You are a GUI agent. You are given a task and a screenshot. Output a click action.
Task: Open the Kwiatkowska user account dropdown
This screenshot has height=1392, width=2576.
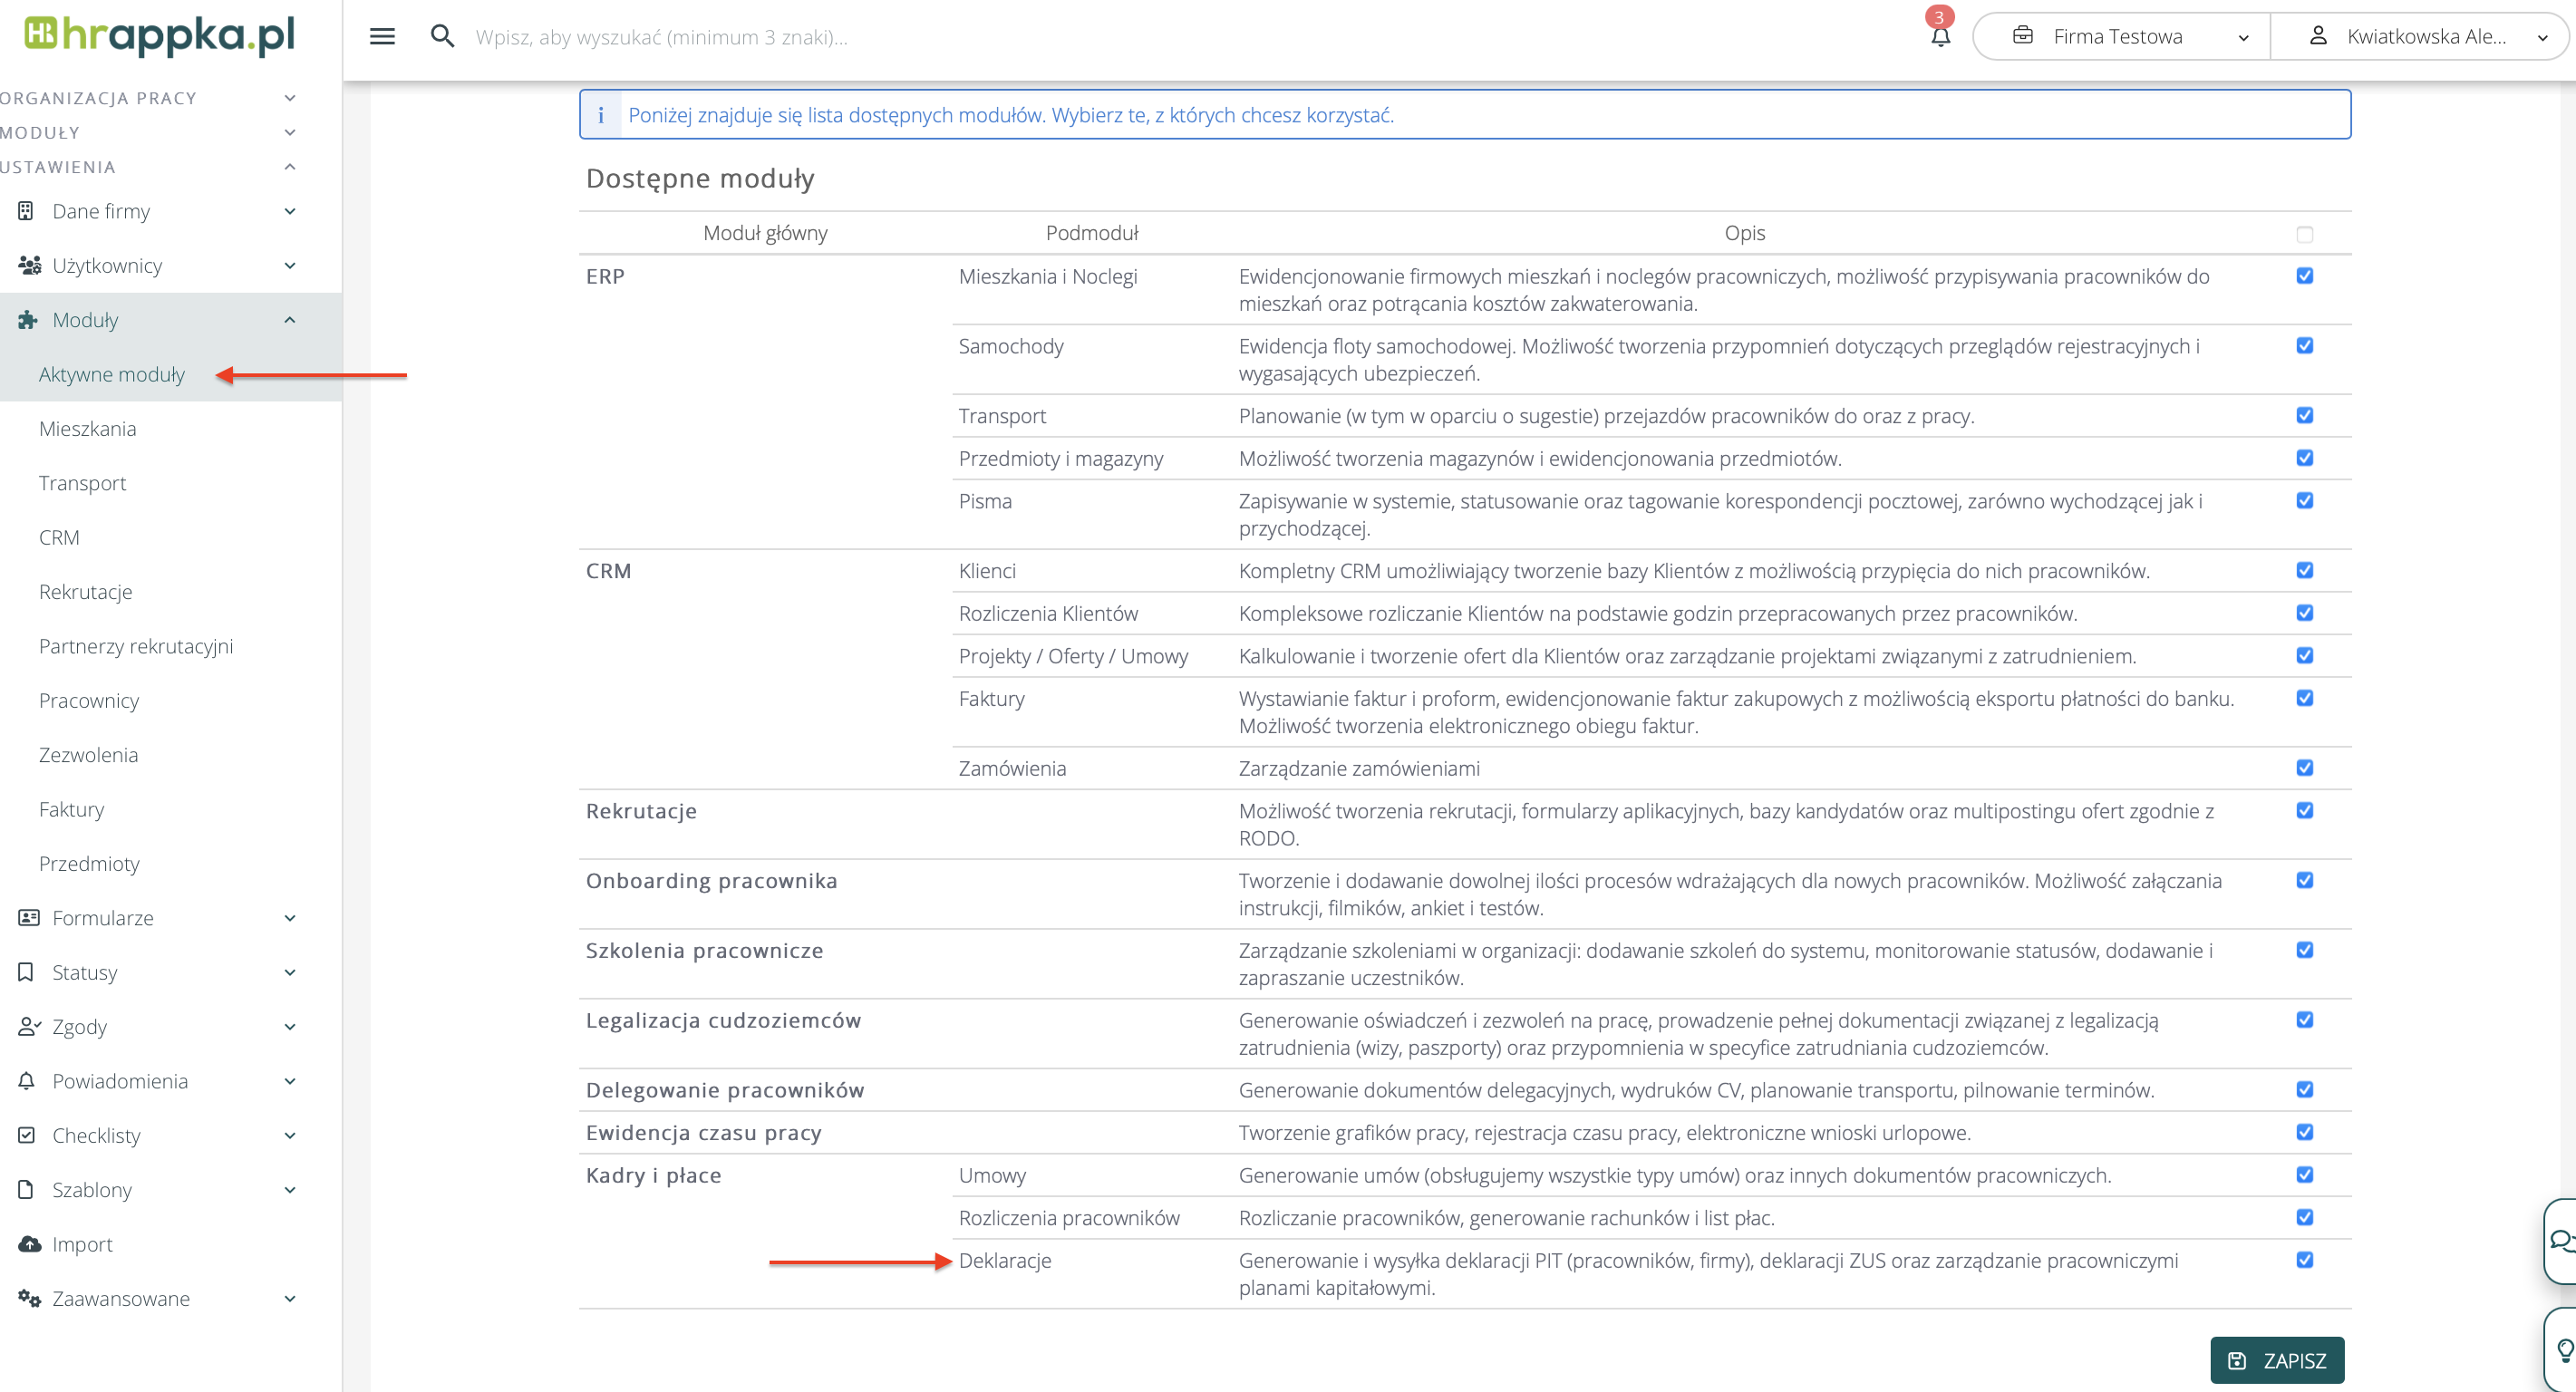[x=2424, y=37]
